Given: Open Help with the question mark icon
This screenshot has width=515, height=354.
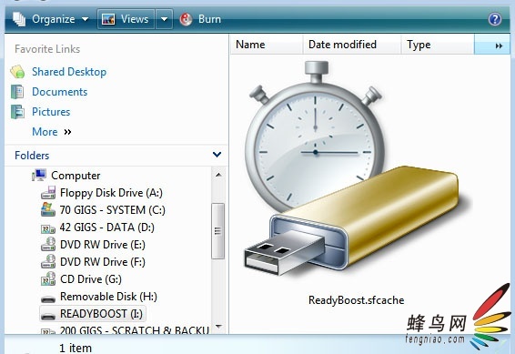Looking at the screenshot, I should [495, 19].
